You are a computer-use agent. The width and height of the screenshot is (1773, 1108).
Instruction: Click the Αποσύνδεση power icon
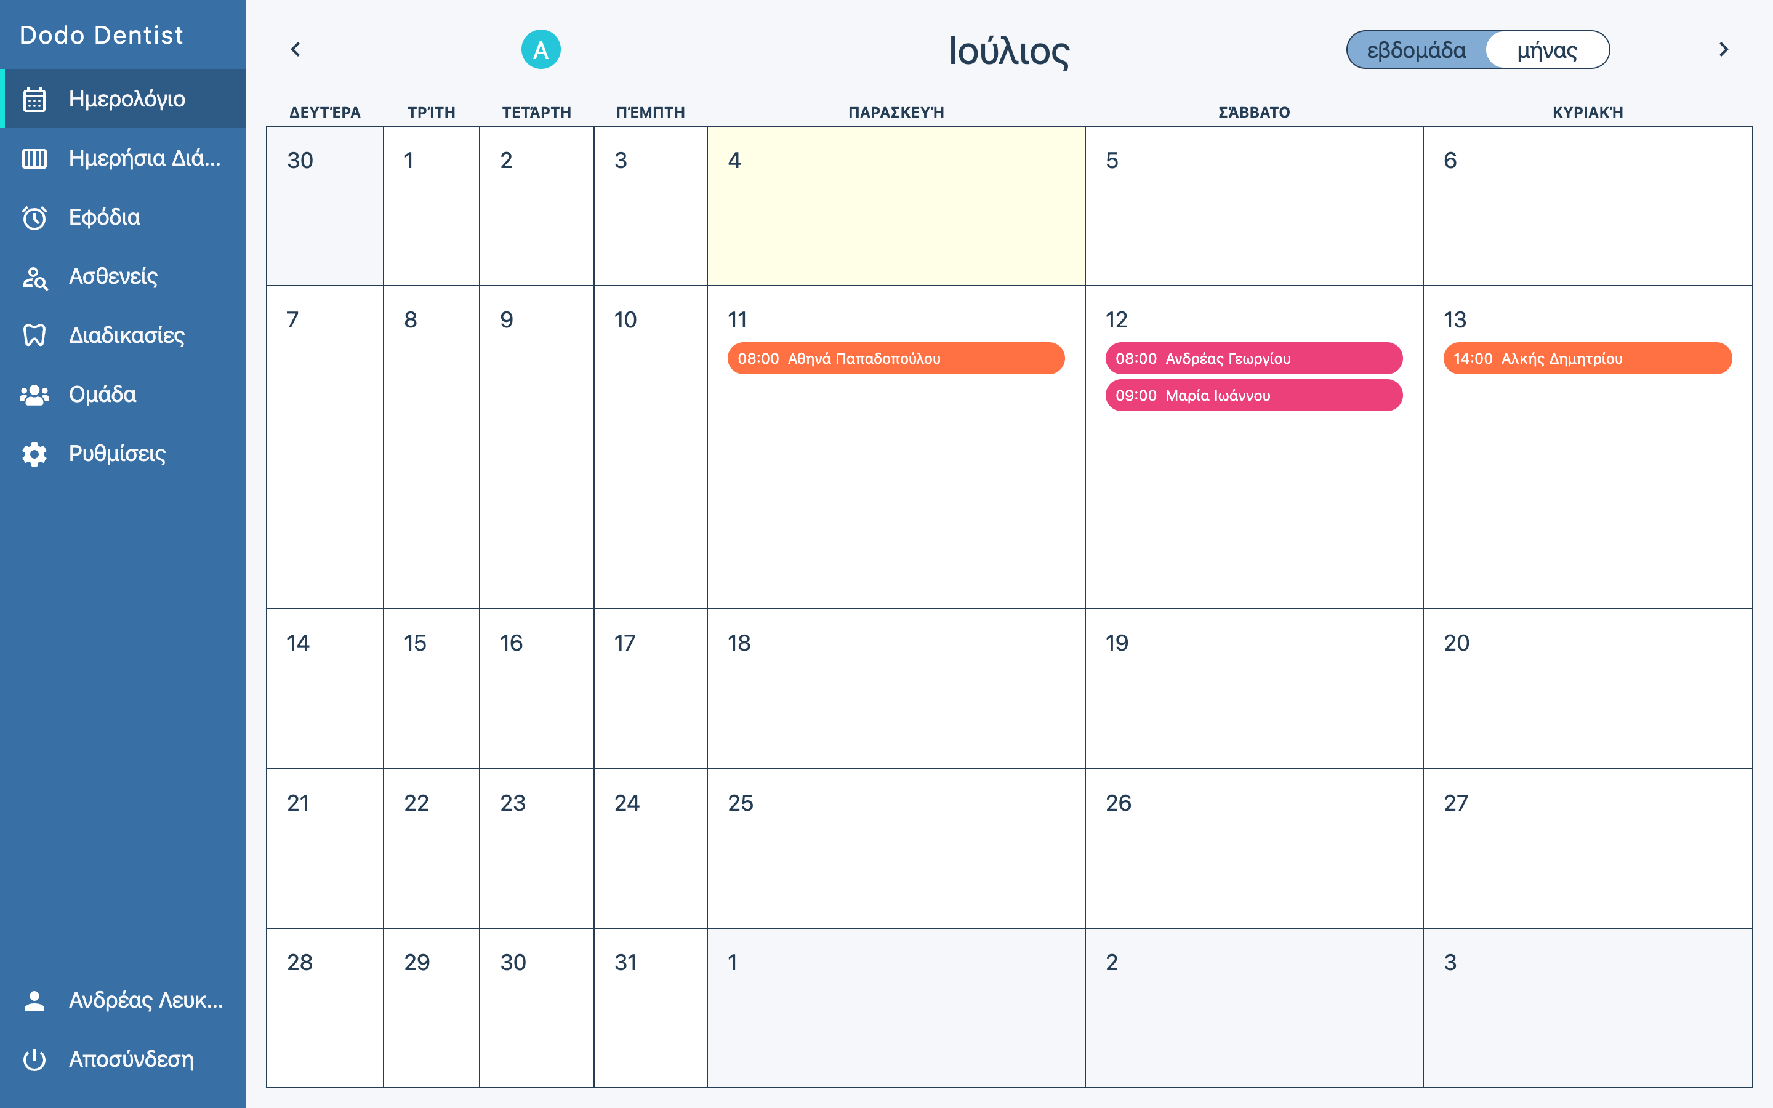pos(34,1059)
